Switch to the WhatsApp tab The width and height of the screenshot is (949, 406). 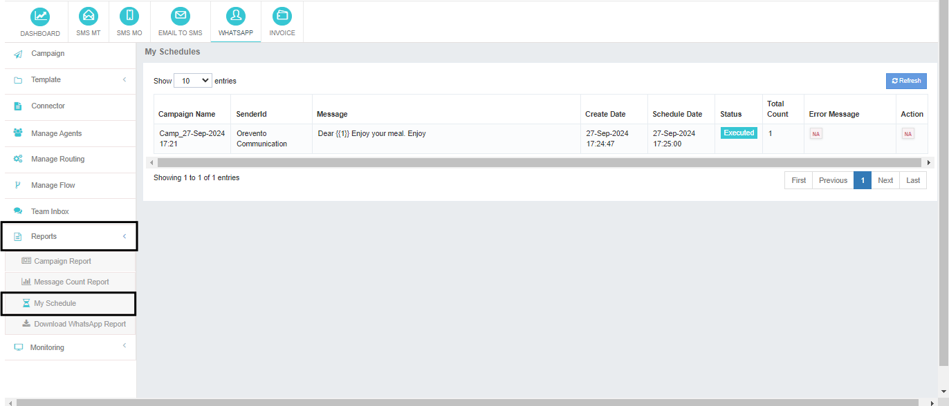[236, 21]
